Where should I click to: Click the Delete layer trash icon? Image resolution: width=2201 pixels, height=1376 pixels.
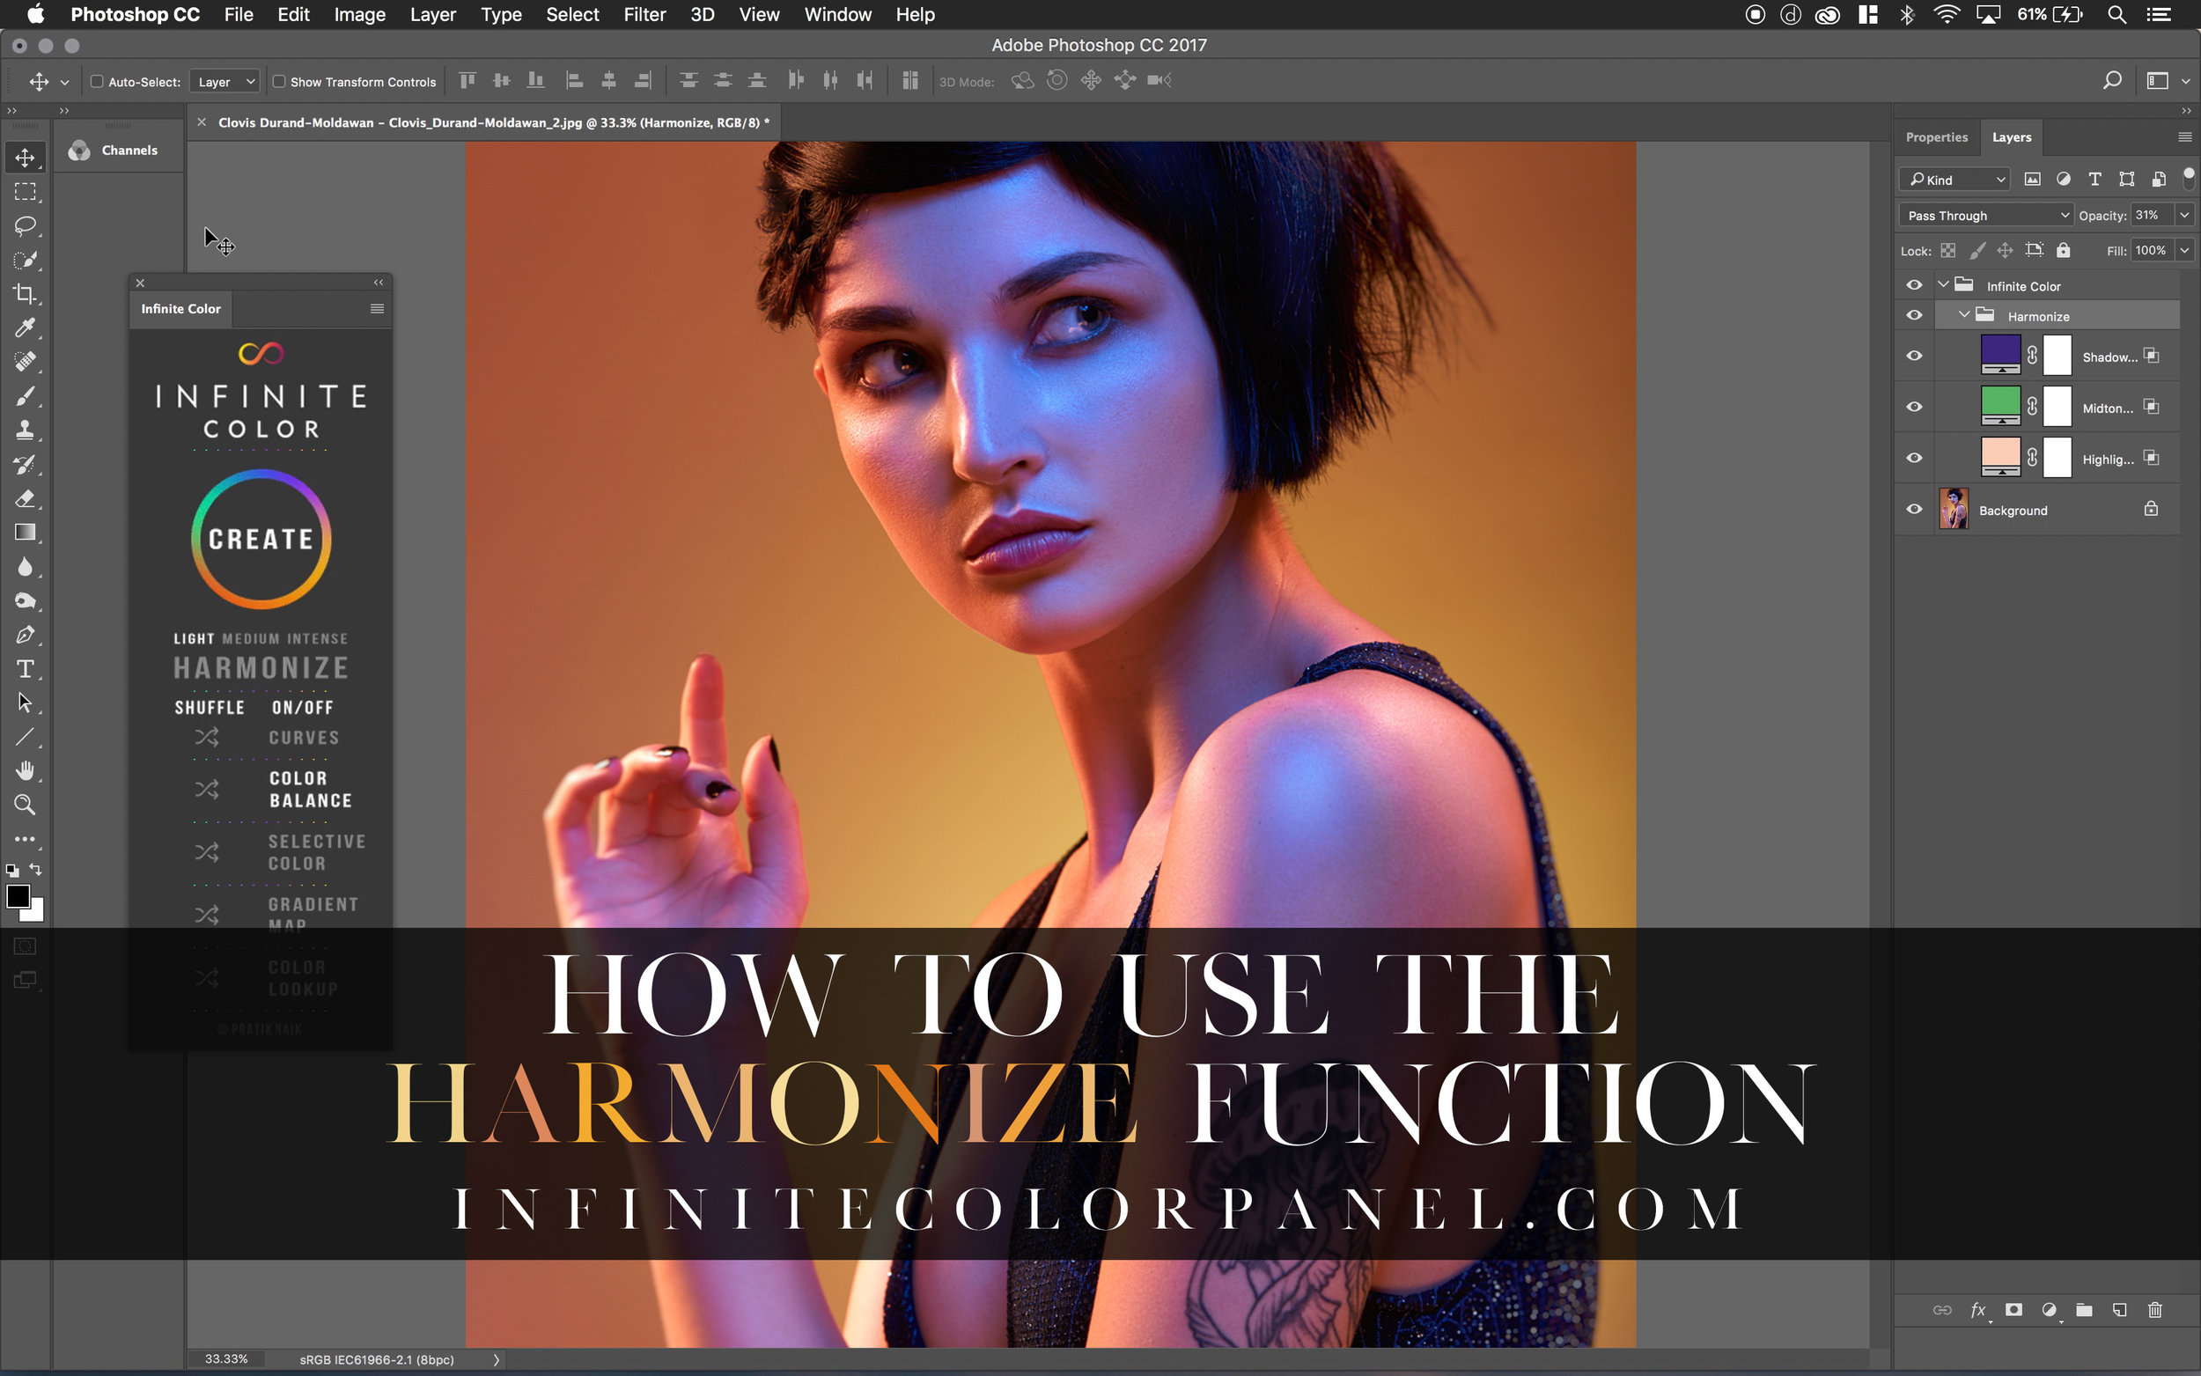click(x=2154, y=1311)
